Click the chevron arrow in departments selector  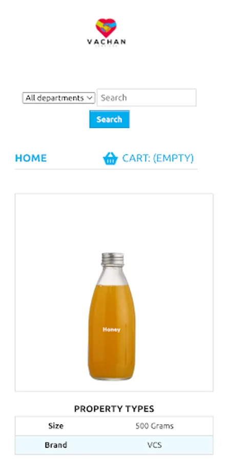(90, 98)
